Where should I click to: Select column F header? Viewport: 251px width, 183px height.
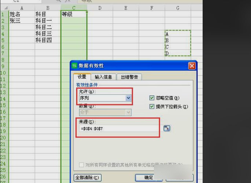(x=152, y=8)
